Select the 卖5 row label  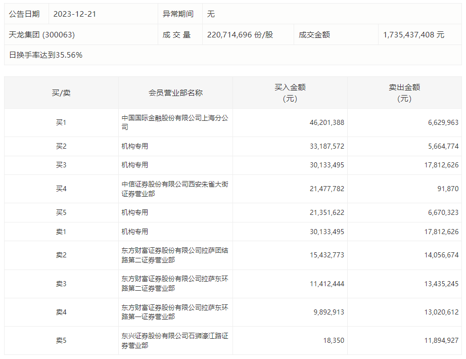61,341
